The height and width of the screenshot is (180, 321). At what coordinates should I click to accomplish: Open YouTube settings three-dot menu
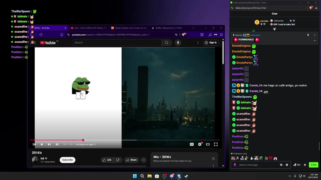tap(198, 43)
